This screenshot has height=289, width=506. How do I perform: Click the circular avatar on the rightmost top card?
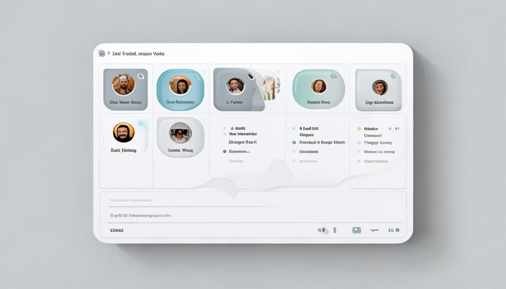click(x=380, y=87)
